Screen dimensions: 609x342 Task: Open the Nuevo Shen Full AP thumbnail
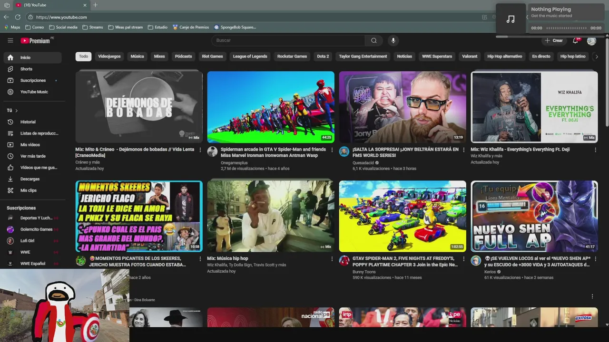pos(534,216)
